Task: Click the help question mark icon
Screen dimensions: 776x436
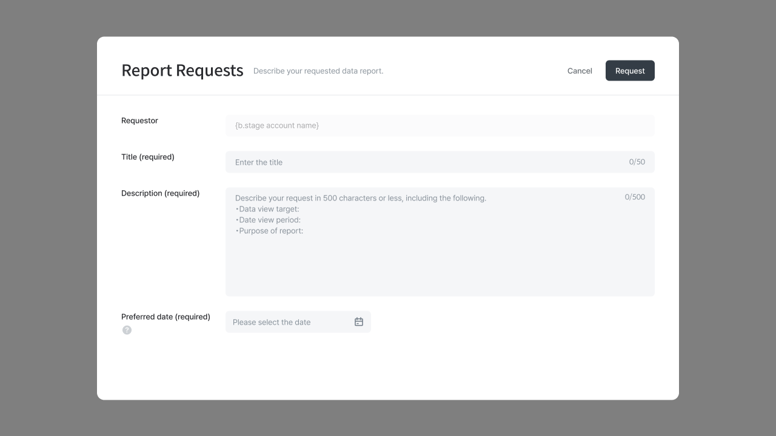Action: (127, 330)
